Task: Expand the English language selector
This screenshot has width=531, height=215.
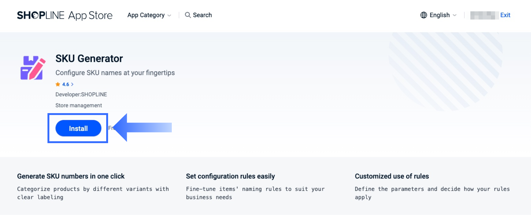Action: pos(439,15)
